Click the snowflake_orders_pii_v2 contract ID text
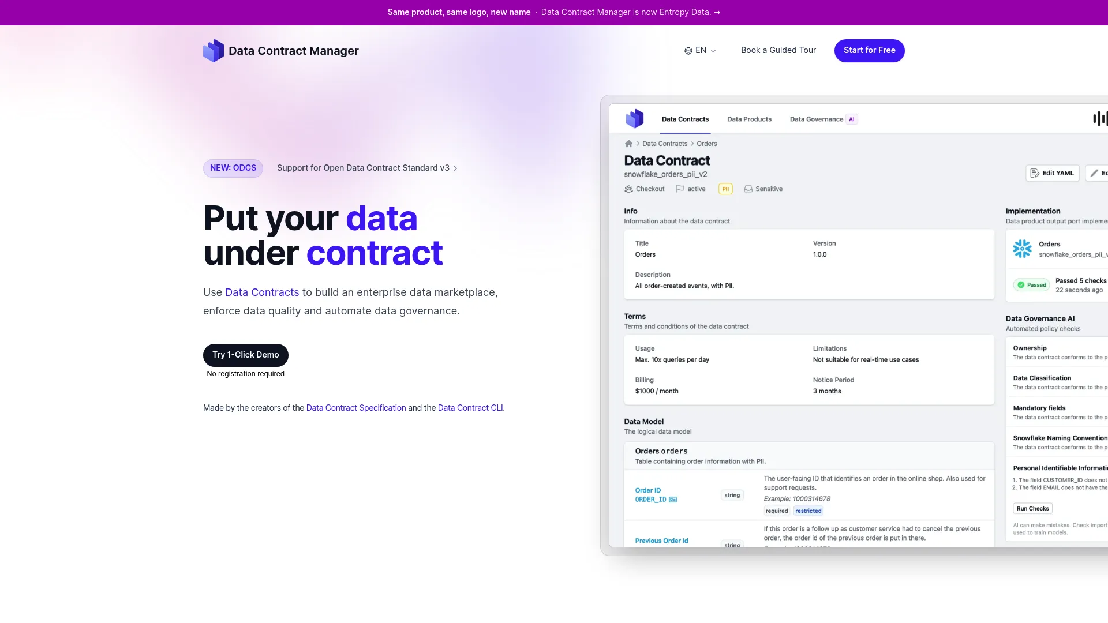The height and width of the screenshot is (623, 1108). tap(665, 174)
